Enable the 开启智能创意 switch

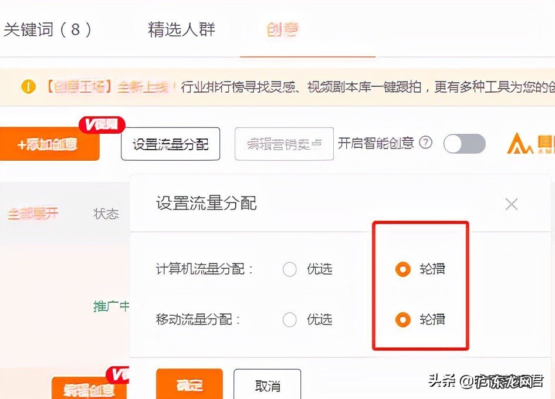coord(464,144)
